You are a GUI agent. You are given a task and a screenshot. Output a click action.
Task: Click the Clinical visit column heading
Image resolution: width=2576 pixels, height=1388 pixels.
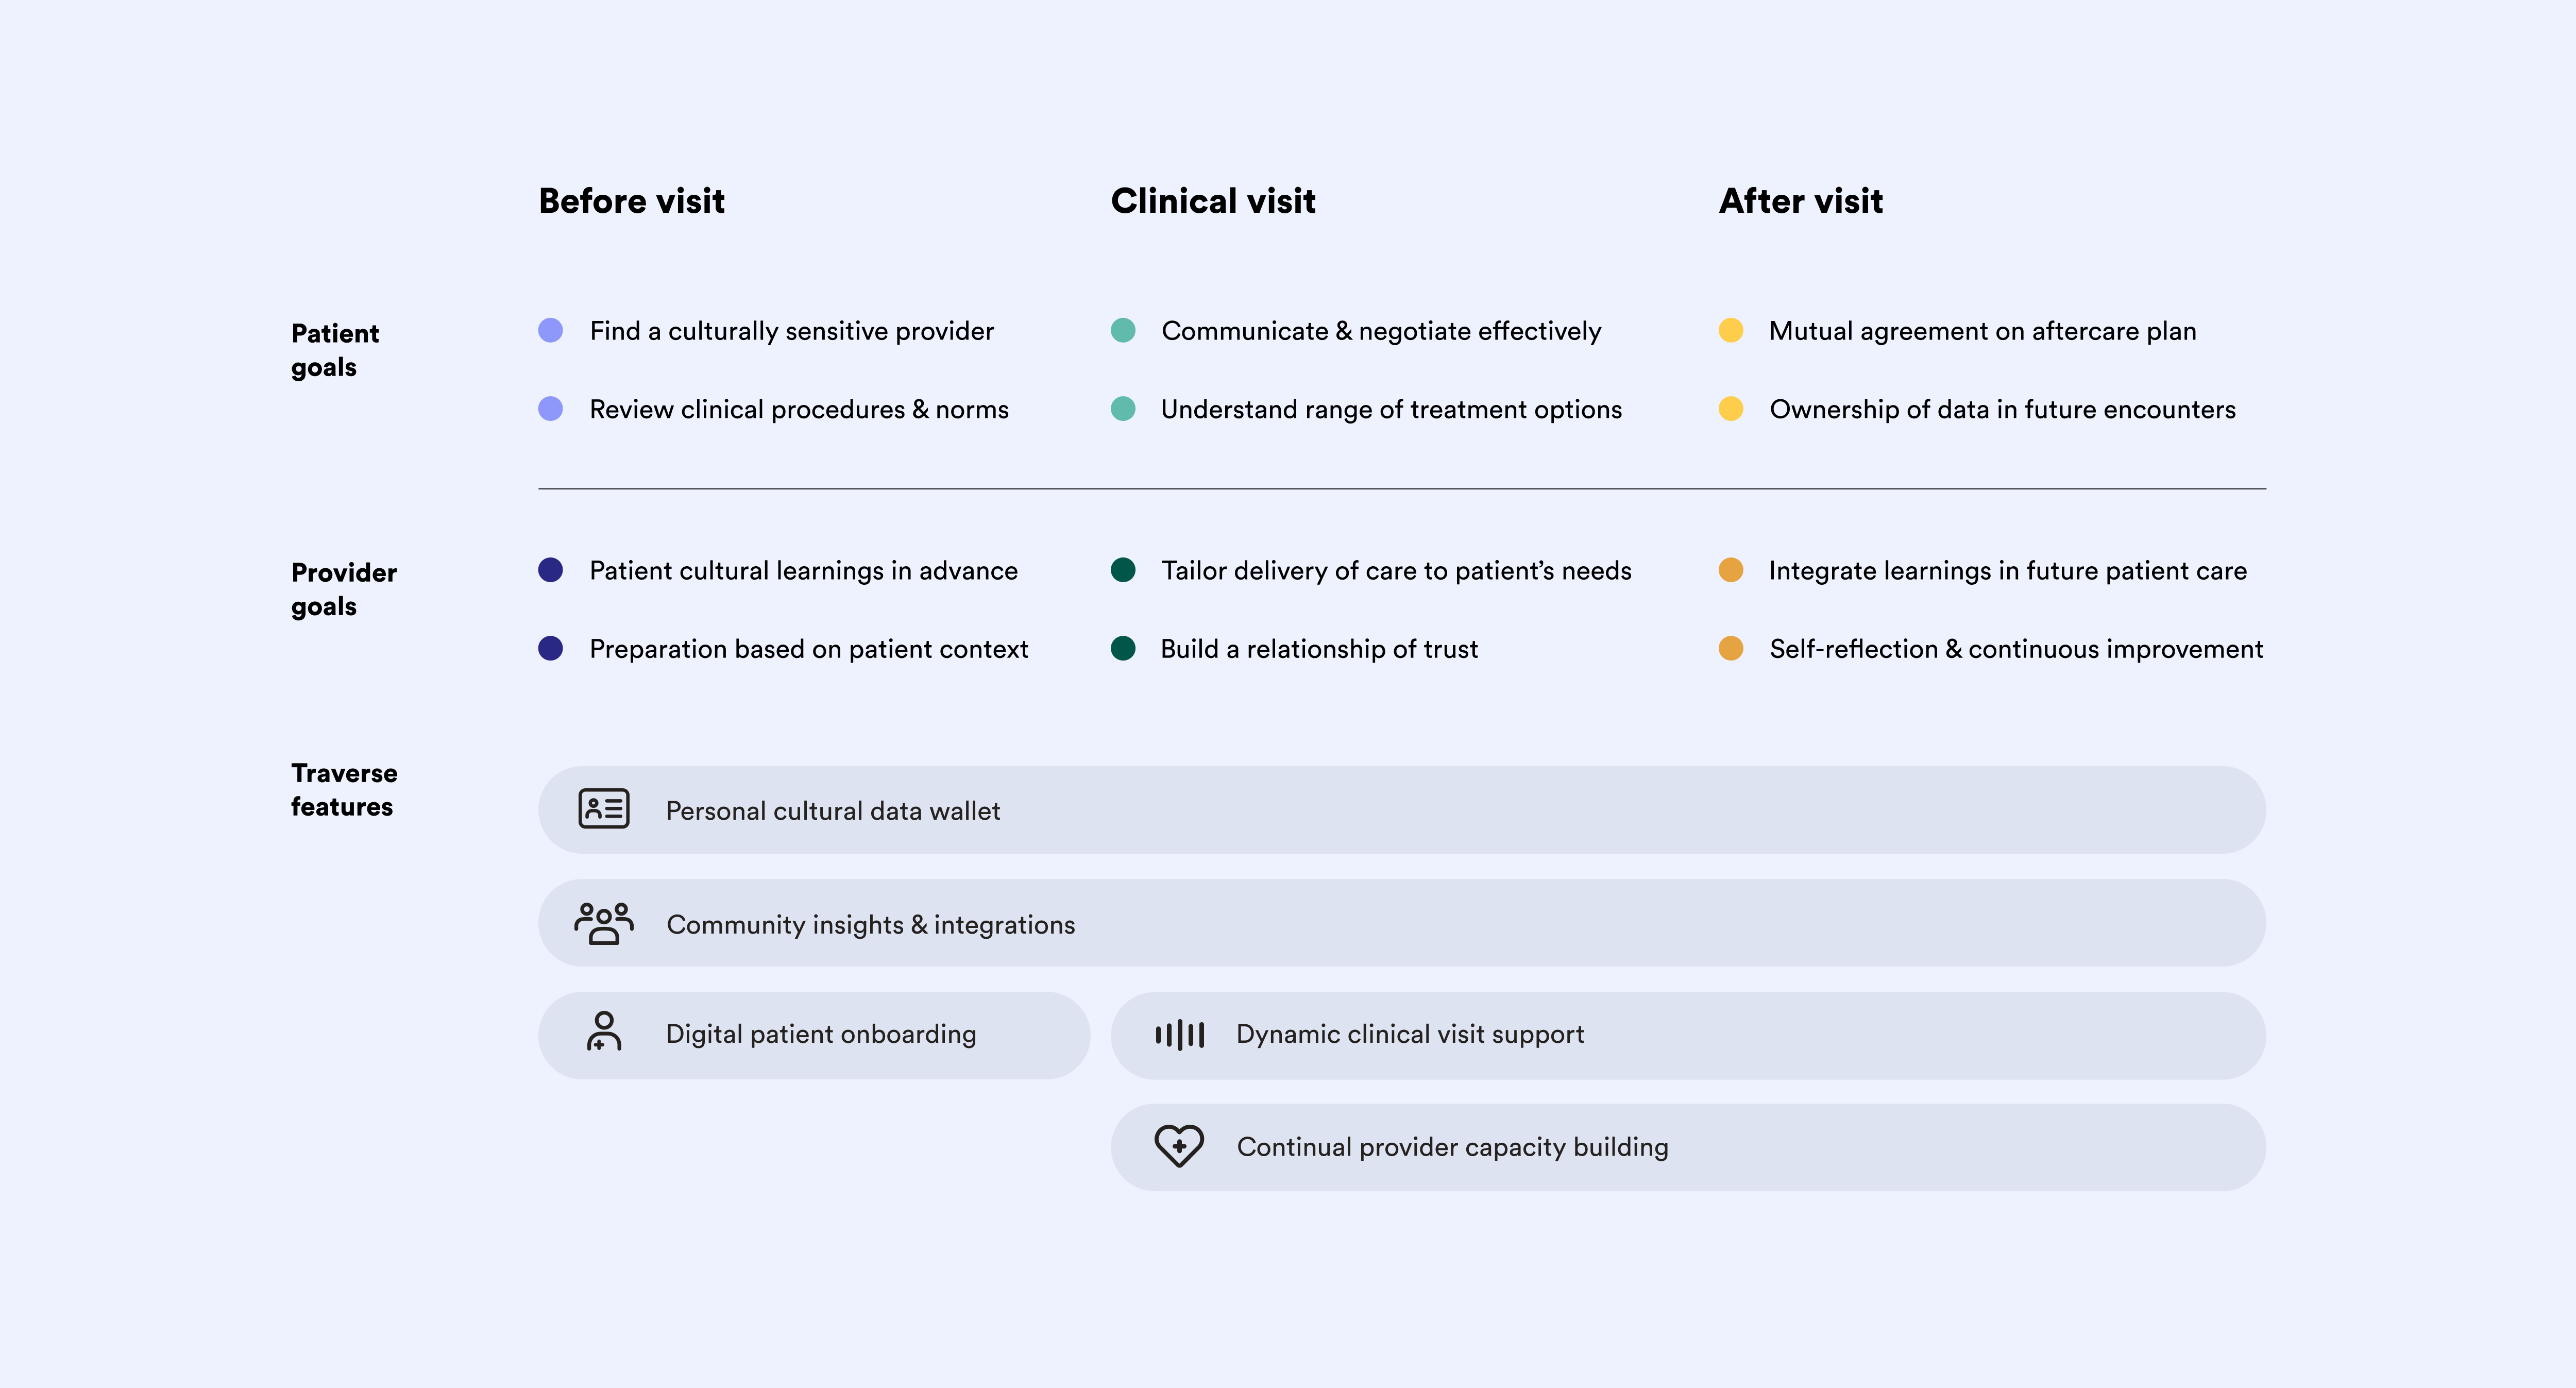1213,201
